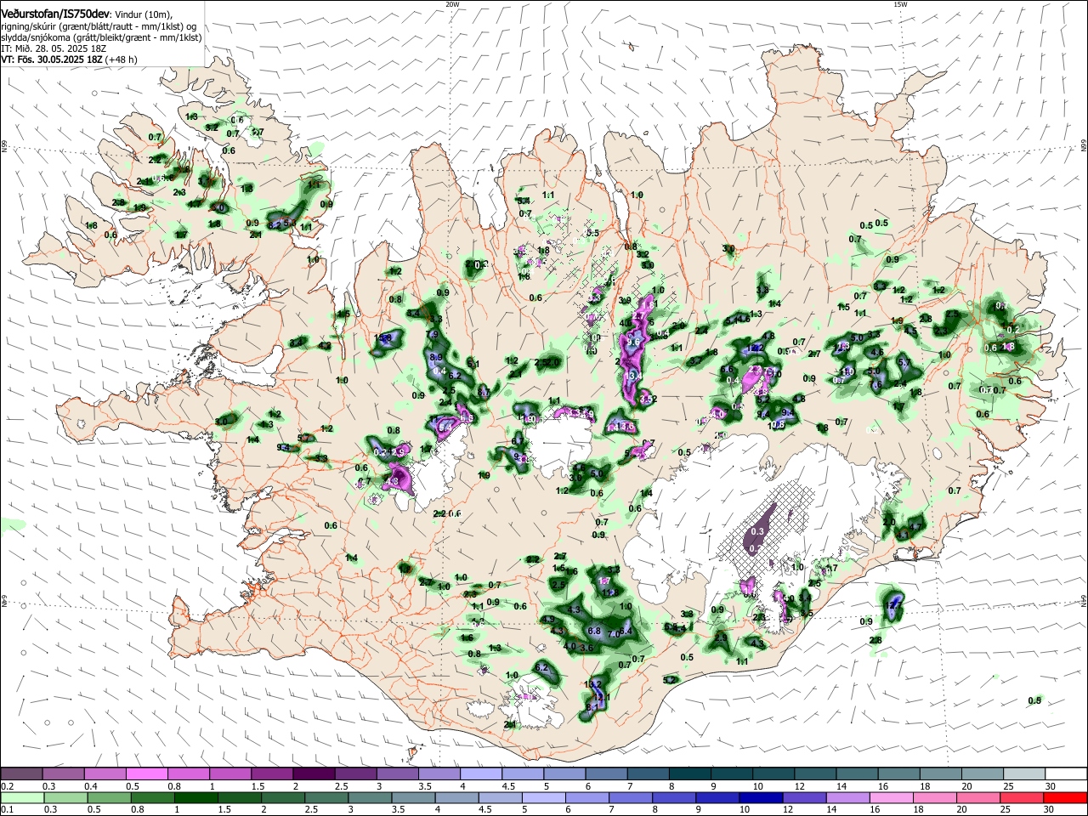Pick the 6–7 slate blue swatch in the top scale

[605, 773]
